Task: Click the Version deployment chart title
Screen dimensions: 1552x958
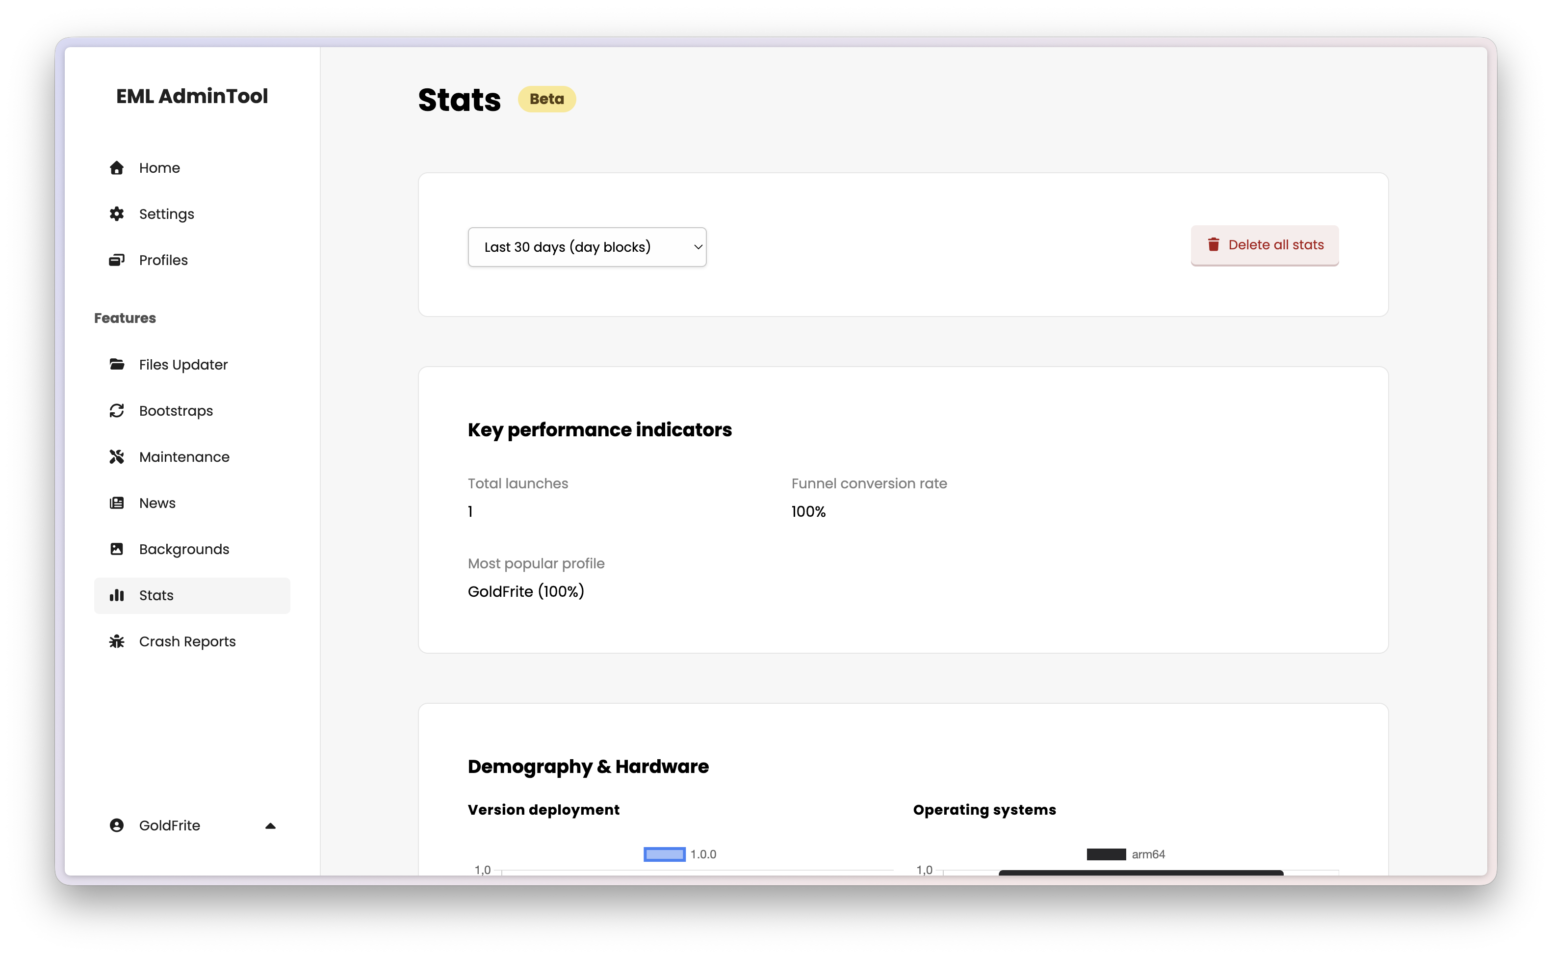Action: point(543,810)
